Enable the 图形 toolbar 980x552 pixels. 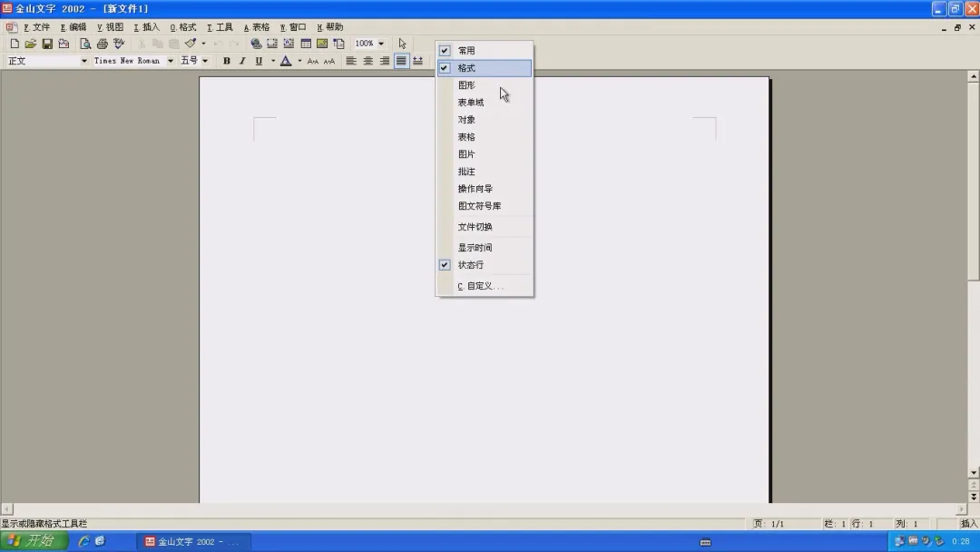pos(485,85)
